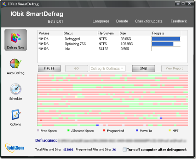Open the Feedback link
Screen dimensions: 196x159
point(179,21)
